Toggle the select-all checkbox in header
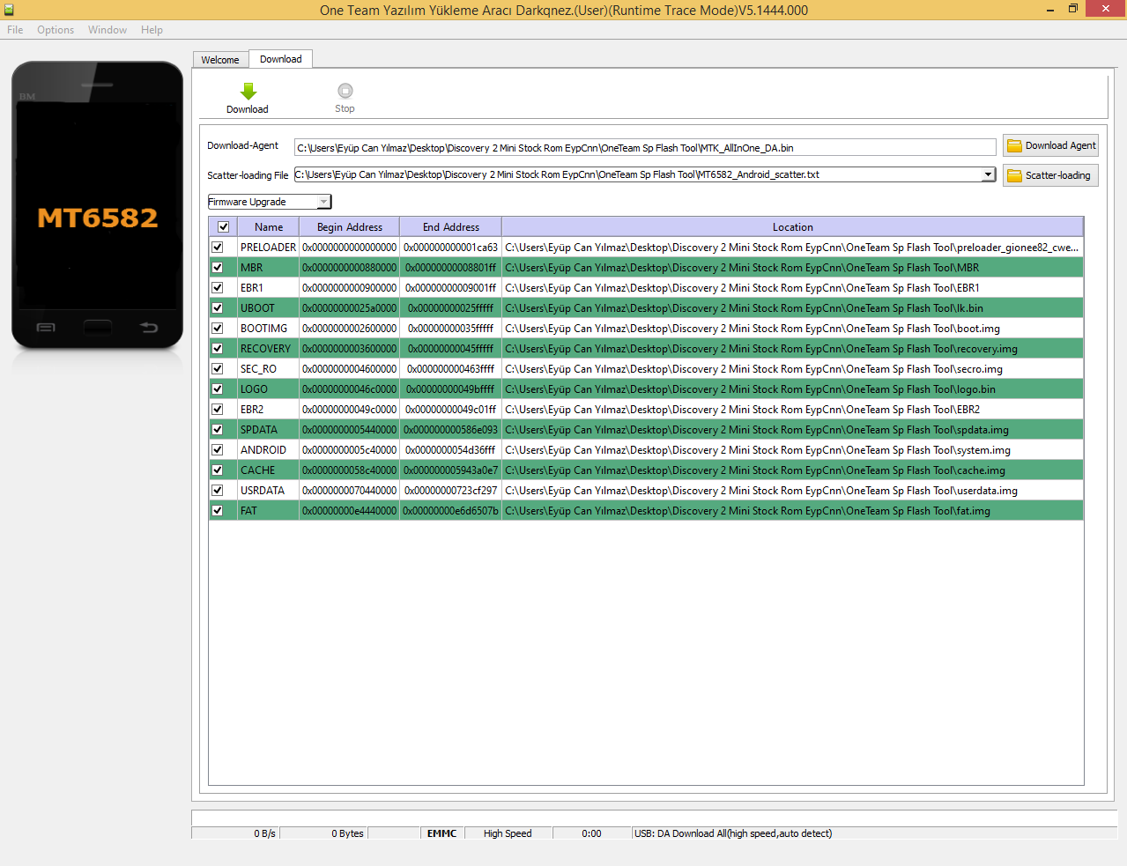The width and height of the screenshot is (1127, 866). click(224, 227)
